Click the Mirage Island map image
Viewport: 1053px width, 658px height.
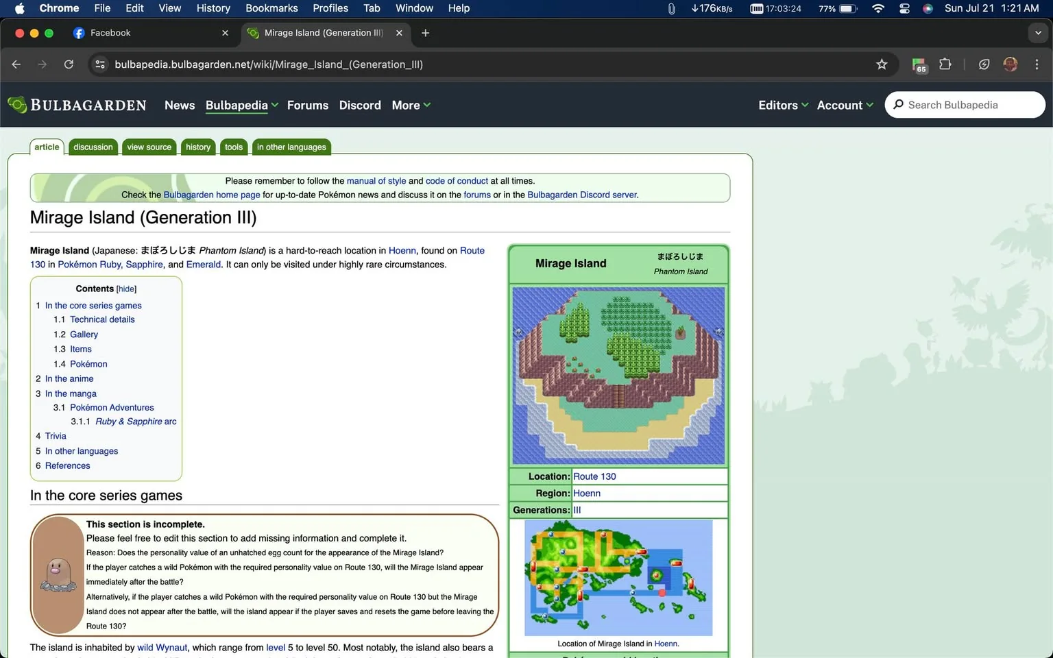(618, 376)
